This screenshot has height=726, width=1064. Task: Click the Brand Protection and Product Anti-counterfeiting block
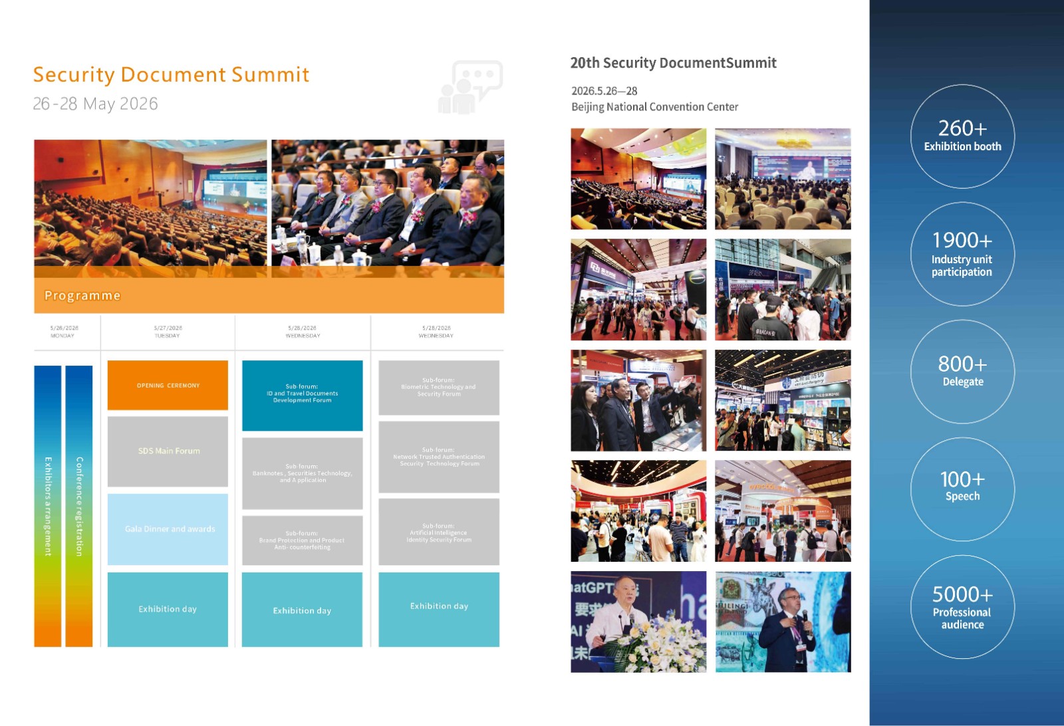(302, 541)
